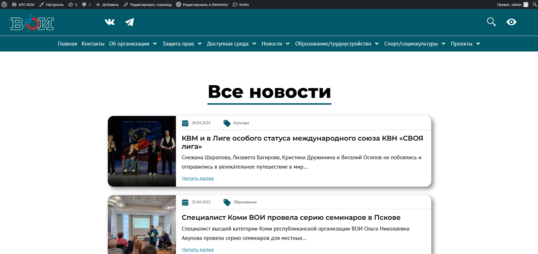Go to the Главная menu item
This screenshot has width=538, height=254.
67,44
